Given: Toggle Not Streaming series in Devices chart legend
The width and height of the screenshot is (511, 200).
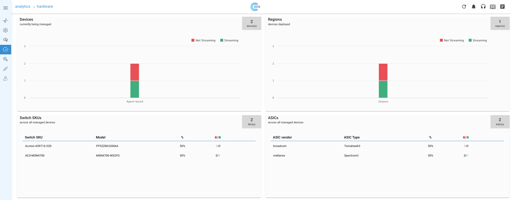Looking at the screenshot, I should (x=203, y=40).
